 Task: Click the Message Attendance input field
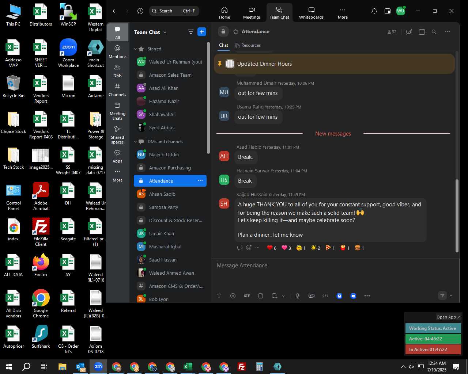(335, 266)
